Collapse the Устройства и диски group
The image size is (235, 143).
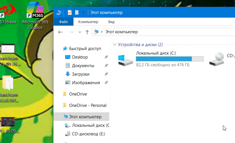pos(115,45)
